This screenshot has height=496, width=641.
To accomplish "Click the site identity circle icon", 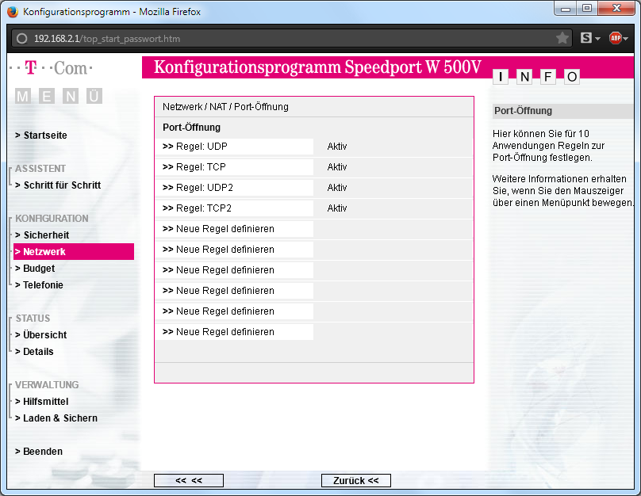I will tap(21, 39).
